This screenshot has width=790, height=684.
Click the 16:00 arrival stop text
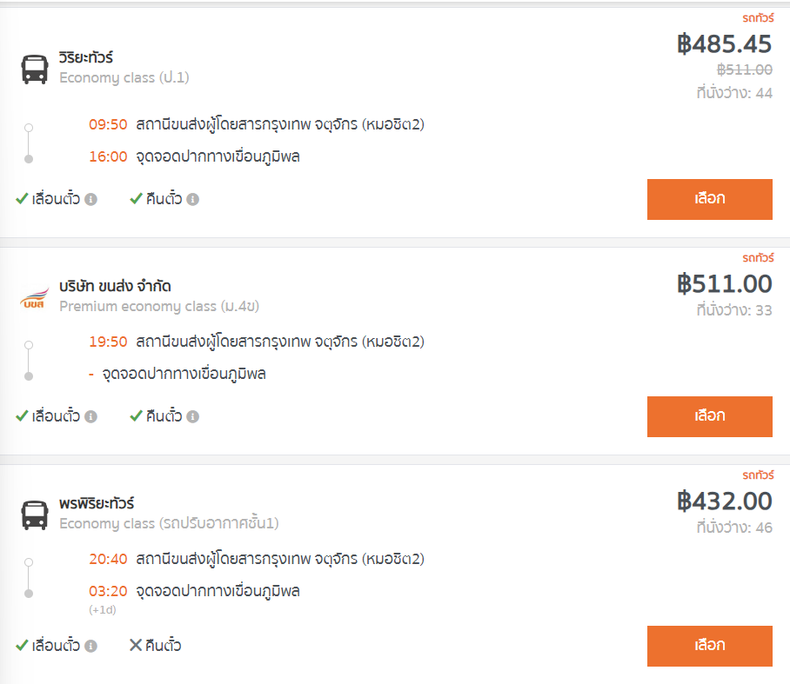click(218, 156)
